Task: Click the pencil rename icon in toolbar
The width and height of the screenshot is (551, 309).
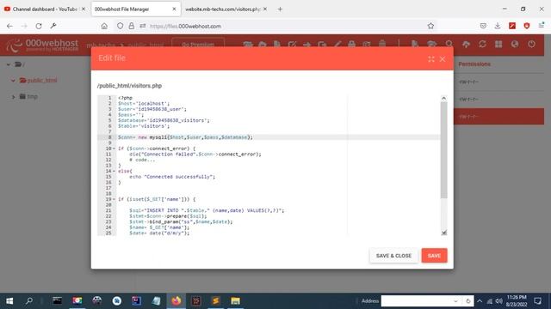Action: 337,44
